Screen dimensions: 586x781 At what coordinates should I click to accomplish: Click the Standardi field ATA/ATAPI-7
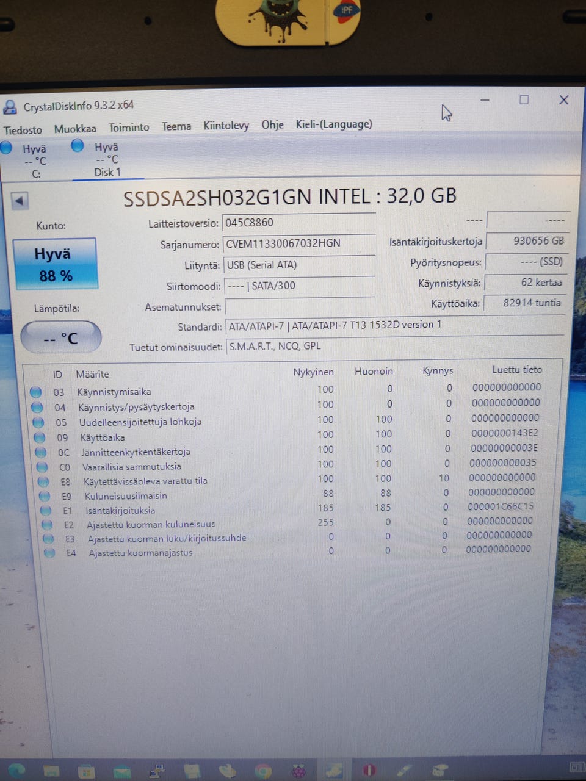point(395,326)
